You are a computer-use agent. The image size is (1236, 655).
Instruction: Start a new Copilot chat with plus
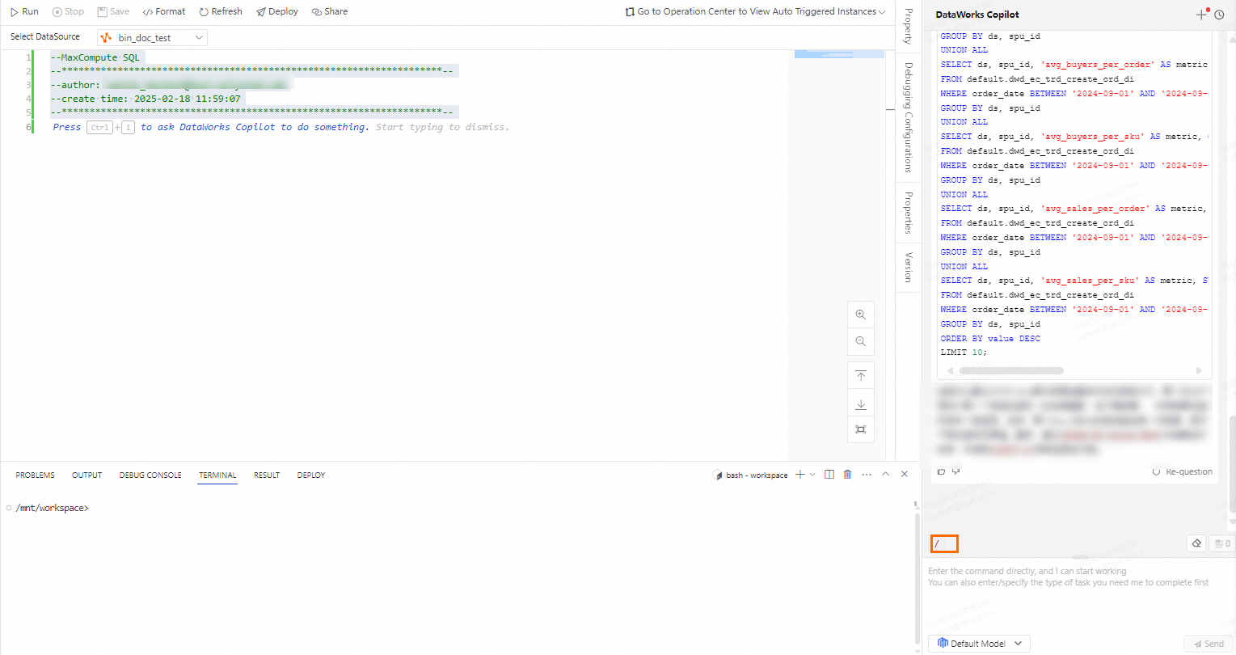1201,15
